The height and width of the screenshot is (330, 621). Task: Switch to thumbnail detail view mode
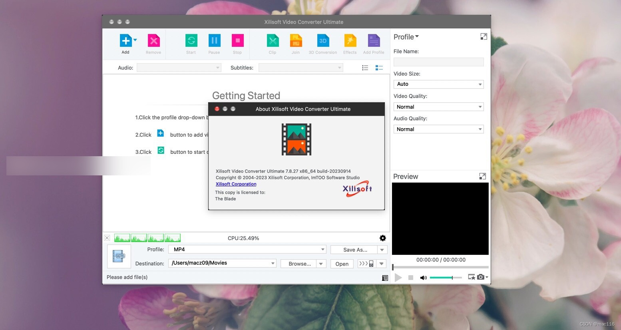coord(379,68)
